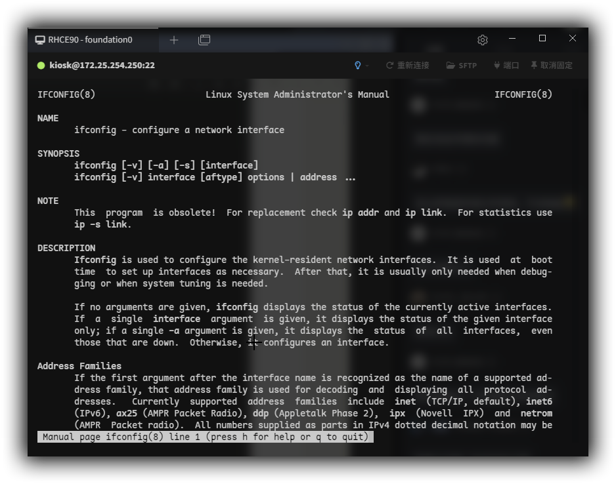616x484 pixels.
Task: Open the 端口 port forwarding option
Action: [x=506, y=66]
